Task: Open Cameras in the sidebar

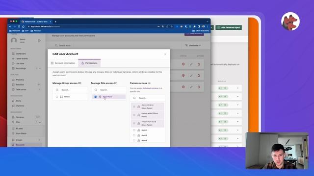Action: click(20, 117)
